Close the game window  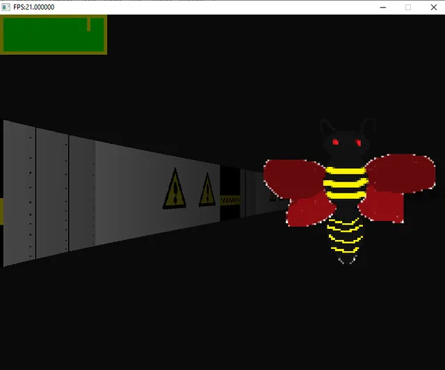[x=433, y=8]
